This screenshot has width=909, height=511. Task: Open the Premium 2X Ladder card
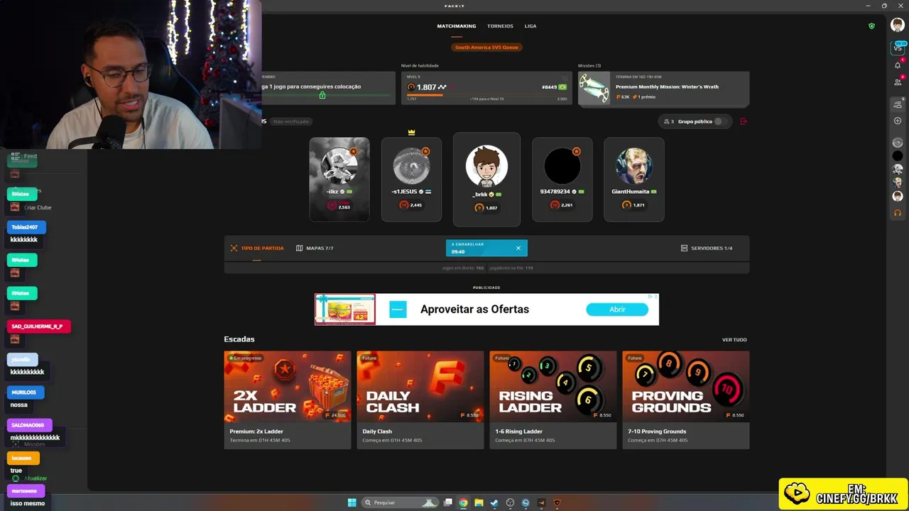(x=287, y=400)
